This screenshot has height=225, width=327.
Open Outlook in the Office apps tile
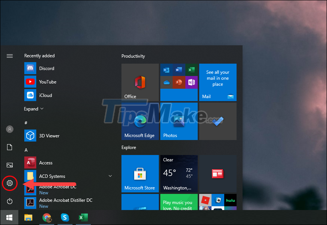tap(166, 70)
